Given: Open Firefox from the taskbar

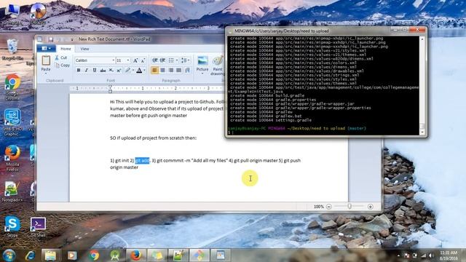Looking at the screenshot, I should [x=135, y=255].
